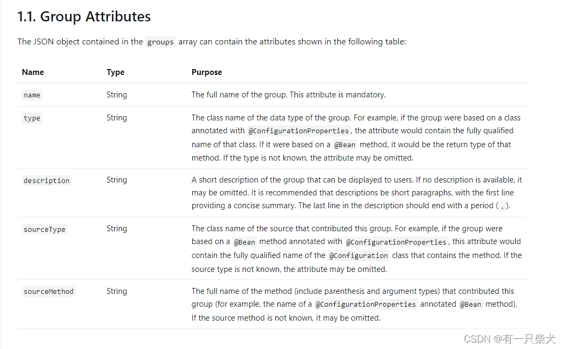Click the "Name" column header
564x349 pixels.
[33, 72]
